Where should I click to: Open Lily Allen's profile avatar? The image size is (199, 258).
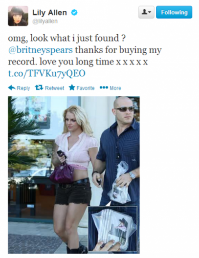[x=18, y=16]
